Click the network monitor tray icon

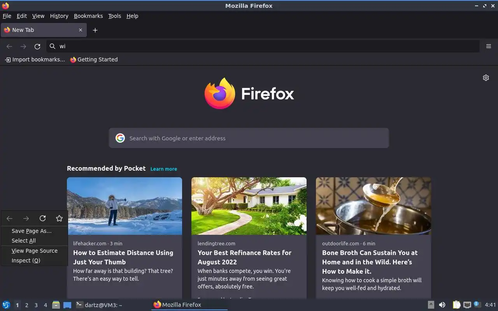[467, 305]
